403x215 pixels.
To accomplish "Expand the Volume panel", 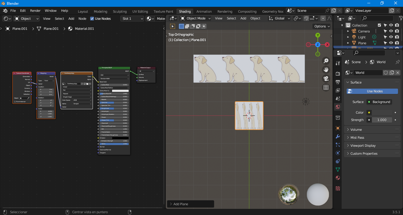I will click(356, 130).
